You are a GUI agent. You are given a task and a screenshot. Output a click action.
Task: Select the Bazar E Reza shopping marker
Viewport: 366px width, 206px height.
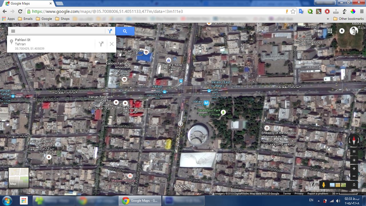168,60
